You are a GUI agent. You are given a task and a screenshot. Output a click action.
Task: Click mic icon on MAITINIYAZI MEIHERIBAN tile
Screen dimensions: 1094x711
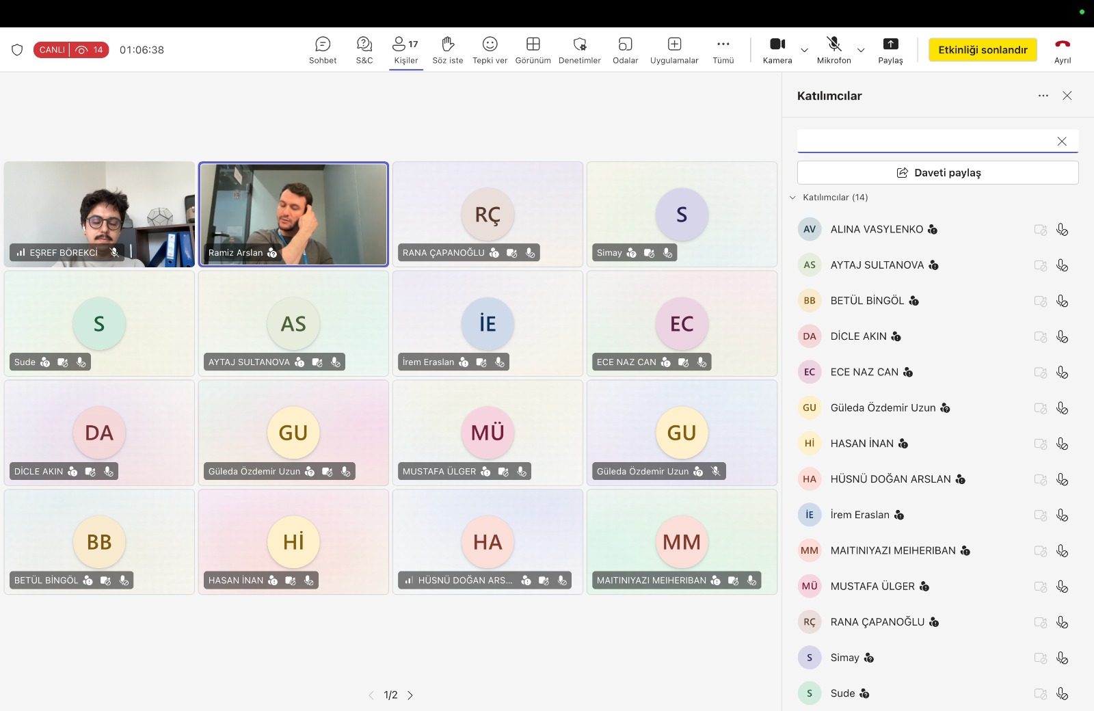751,580
